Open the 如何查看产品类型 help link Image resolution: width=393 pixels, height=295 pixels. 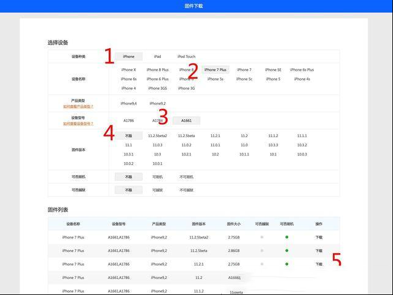(78, 106)
